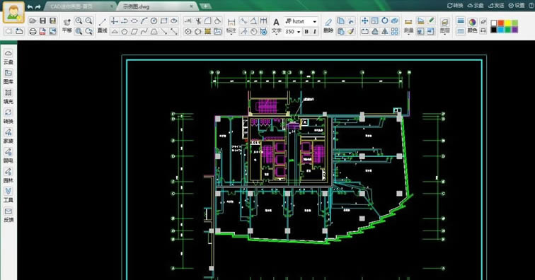Open the print icon in toolbar
535x280 pixels.
click(x=33, y=31)
